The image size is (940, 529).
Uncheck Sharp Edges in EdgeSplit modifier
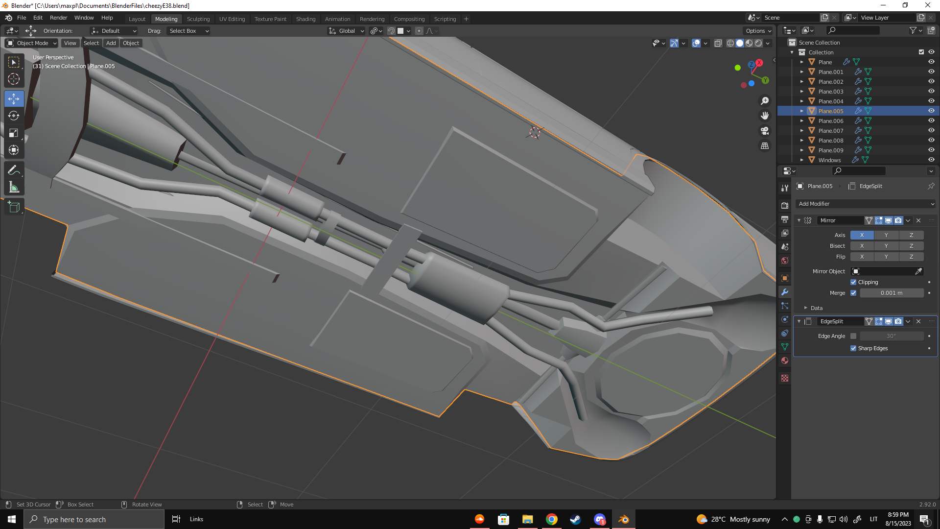click(853, 348)
